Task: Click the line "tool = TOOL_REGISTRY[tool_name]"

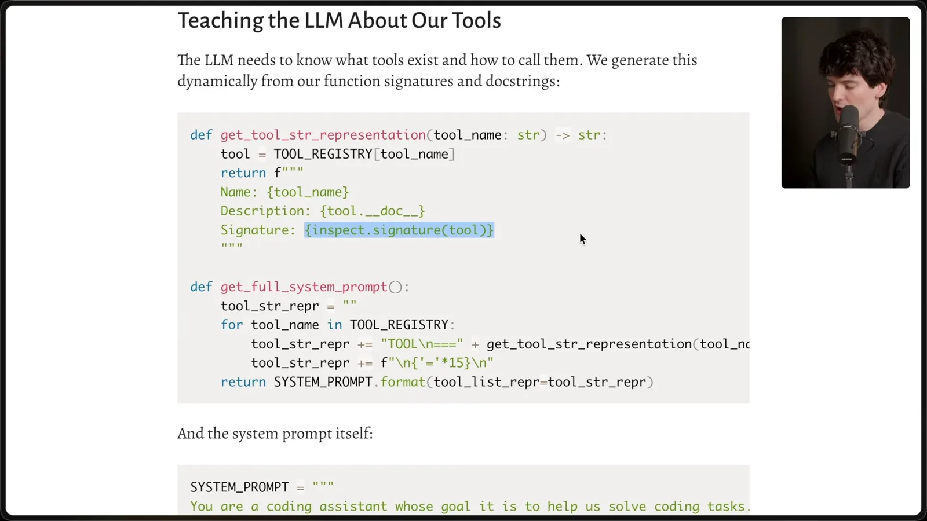Action: [x=338, y=154]
